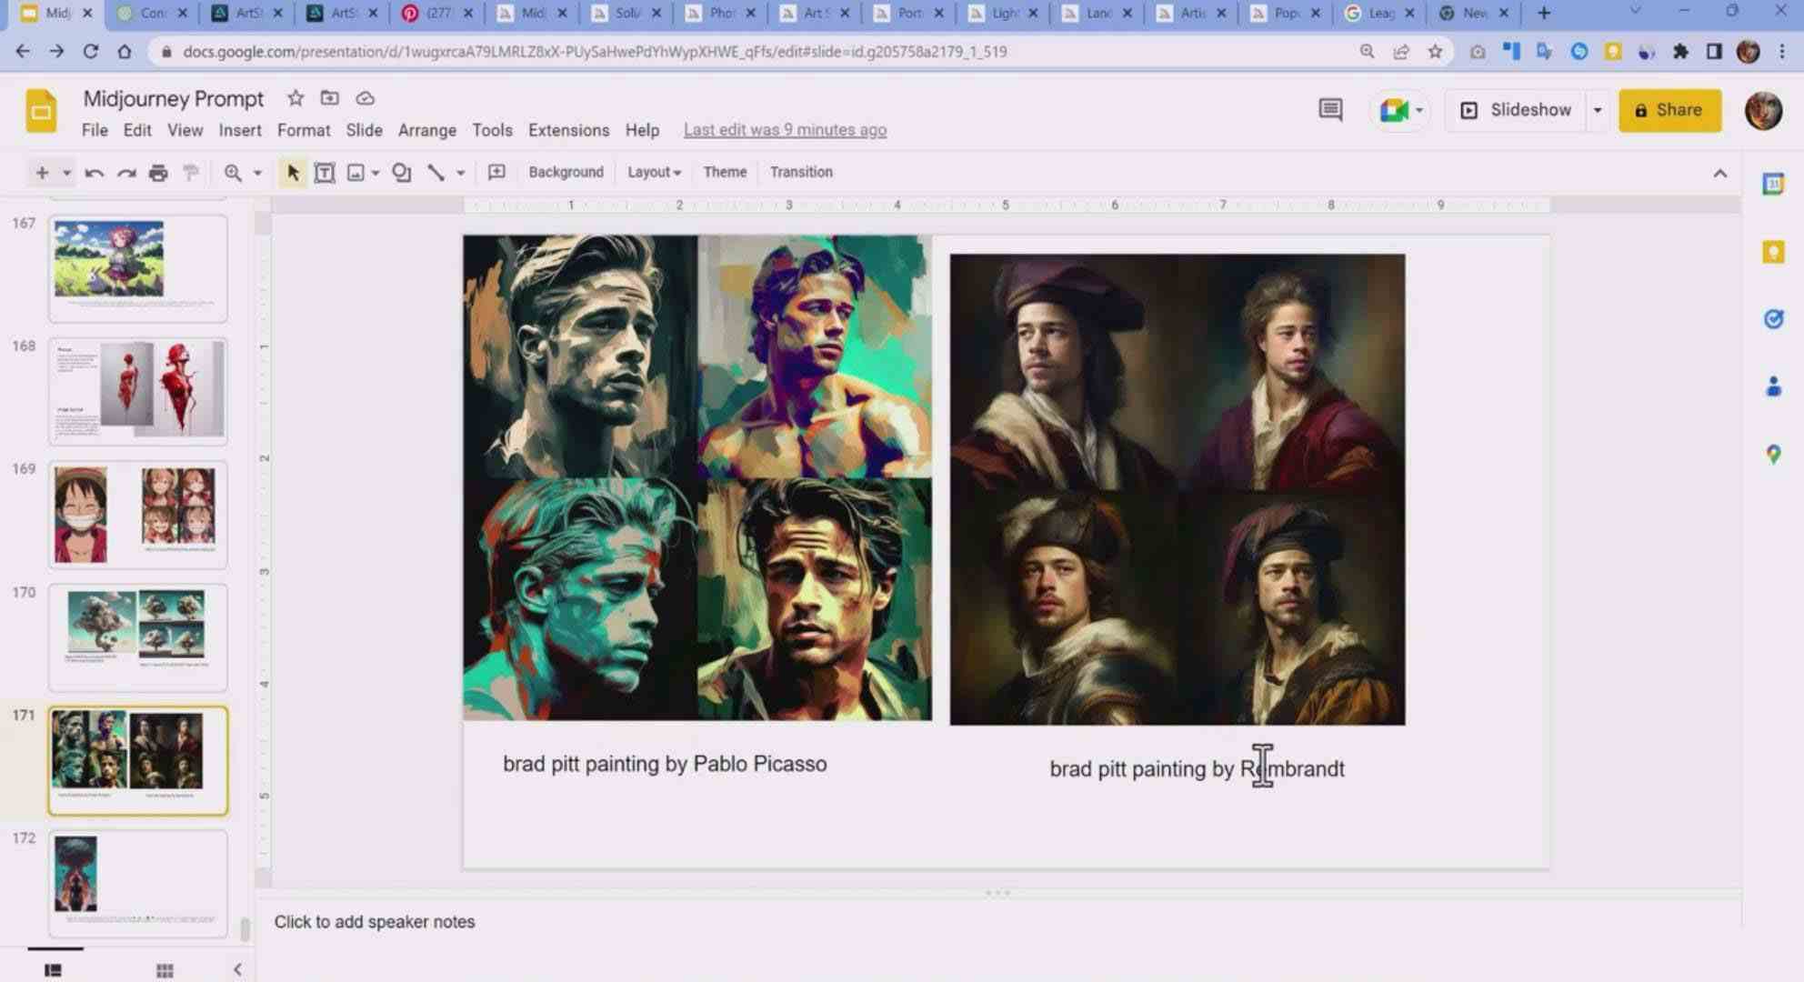Click the Transition button
The height and width of the screenshot is (982, 1804).
pos(802,172)
